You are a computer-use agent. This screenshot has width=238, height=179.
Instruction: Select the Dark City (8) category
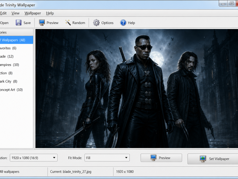(16, 81)
